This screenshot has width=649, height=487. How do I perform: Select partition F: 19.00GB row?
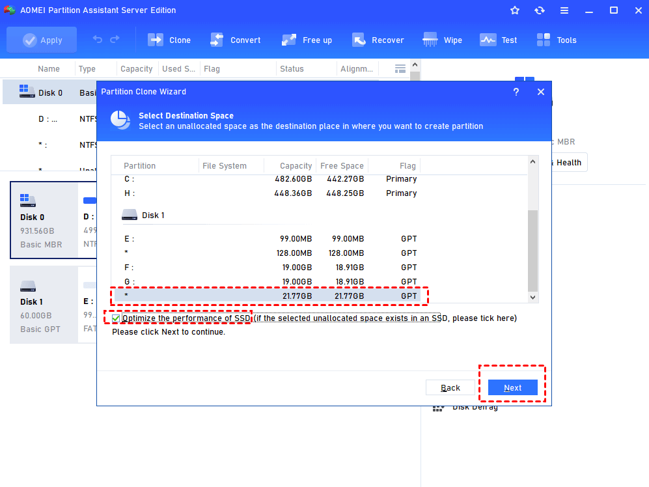268,268
